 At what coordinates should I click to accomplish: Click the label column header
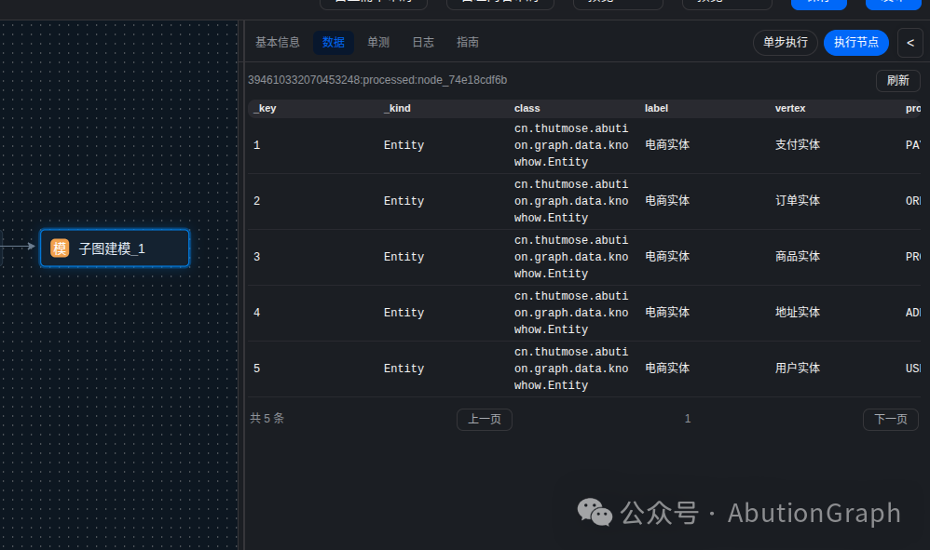click(656, 108)
